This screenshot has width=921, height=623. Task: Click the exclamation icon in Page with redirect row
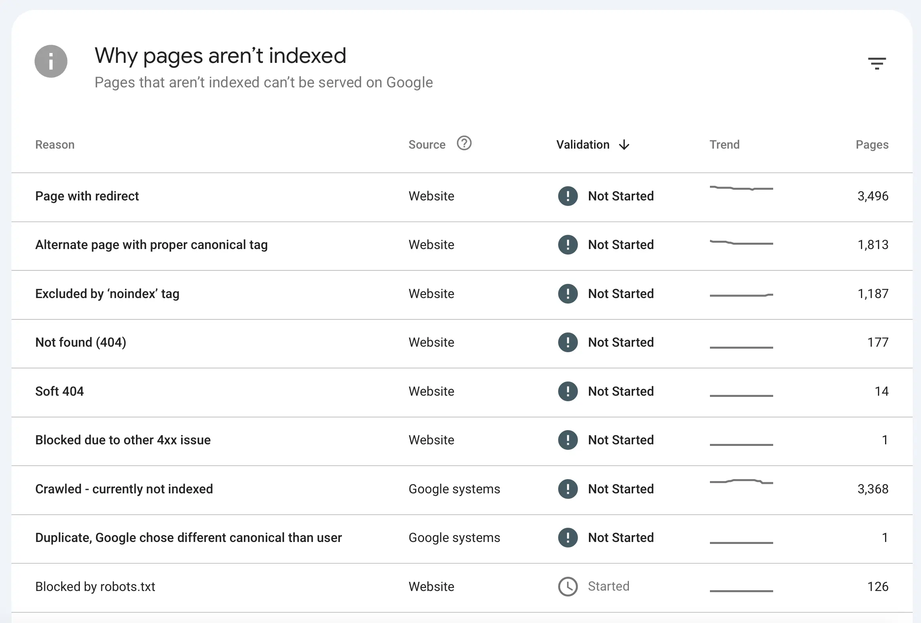click(x=568, y=196)
